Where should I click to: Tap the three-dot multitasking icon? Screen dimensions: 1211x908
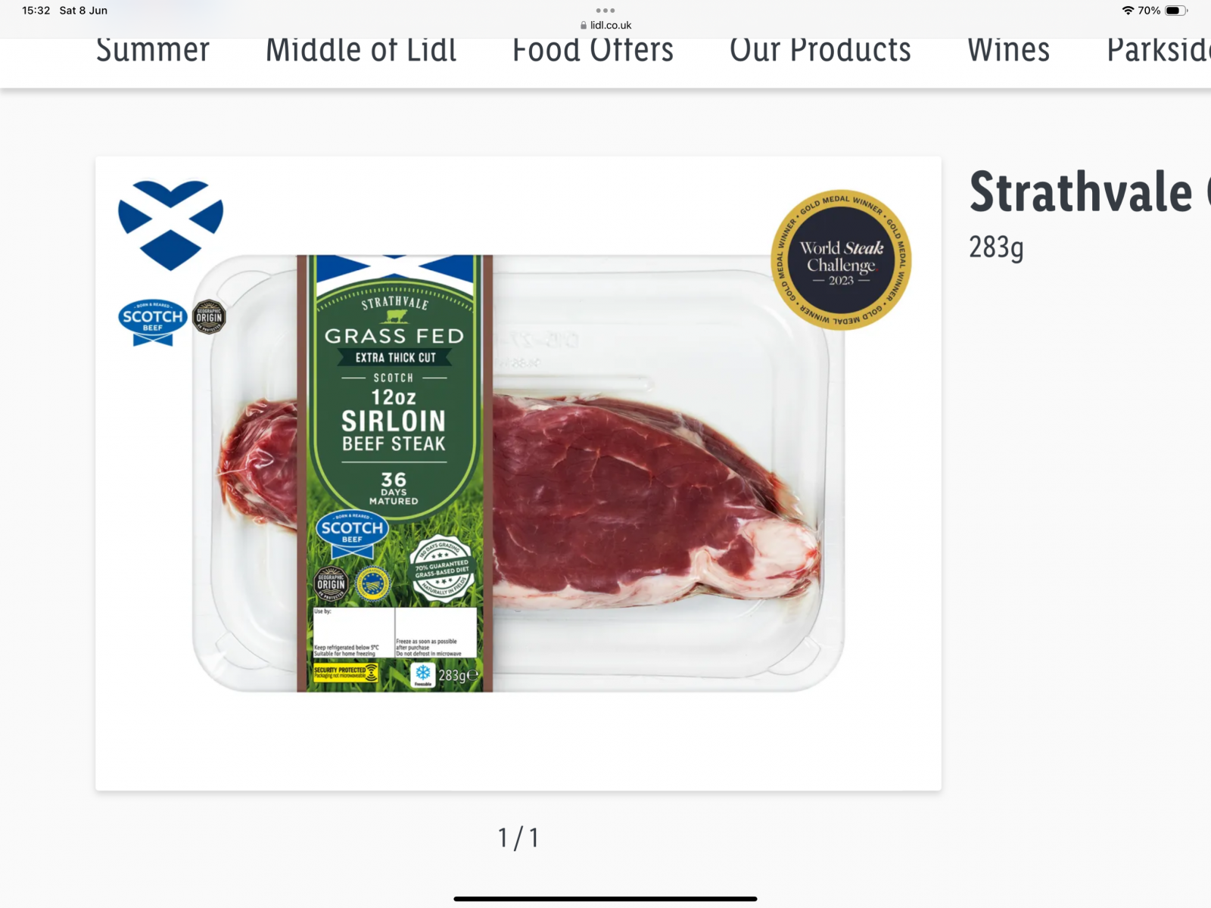(x=605, y=11)
